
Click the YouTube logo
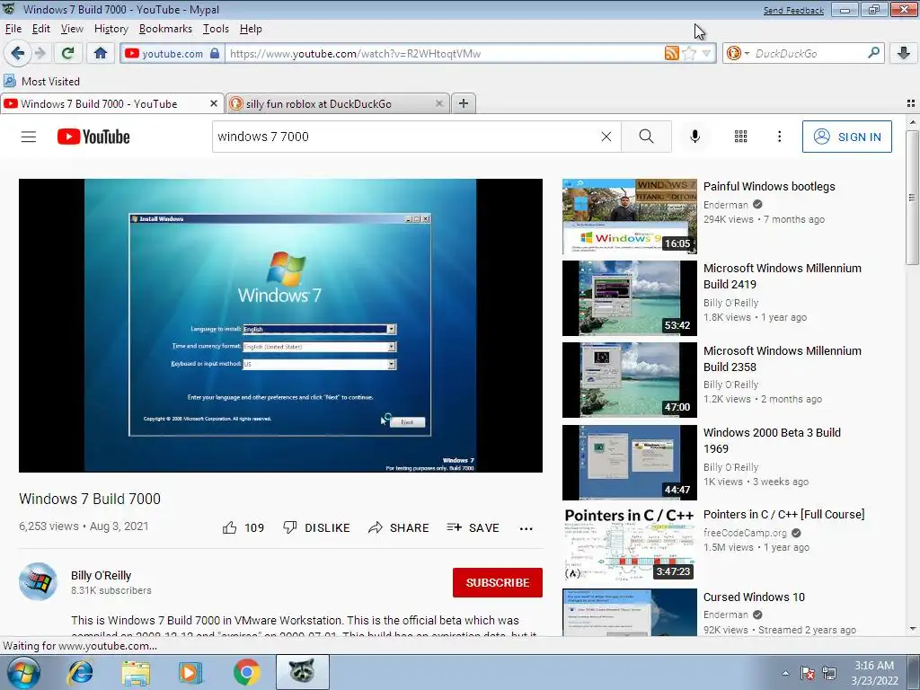point(93,137)
